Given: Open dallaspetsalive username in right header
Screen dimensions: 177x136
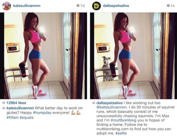Looking at the screenshot, I should coord(116,6).
